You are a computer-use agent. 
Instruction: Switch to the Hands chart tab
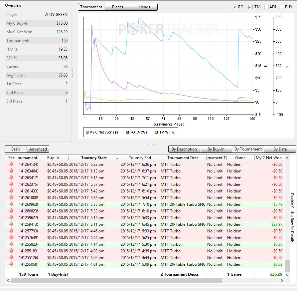coord(144,7)
